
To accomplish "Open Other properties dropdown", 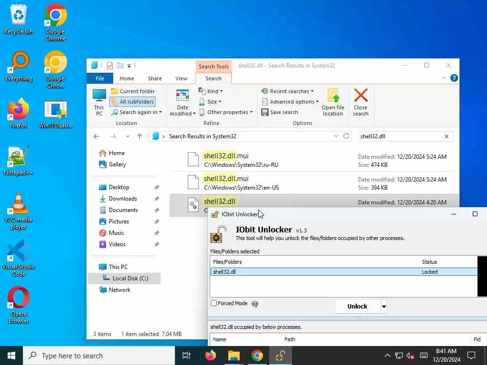I will tap(226, 112).
